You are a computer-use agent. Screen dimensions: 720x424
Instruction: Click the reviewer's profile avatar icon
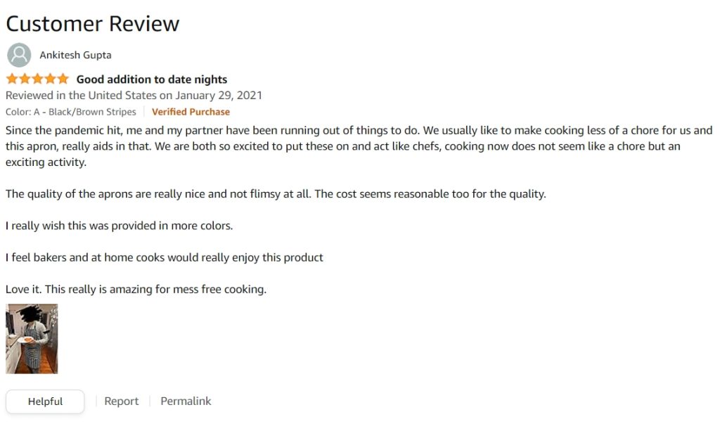[x=19, y=55]
